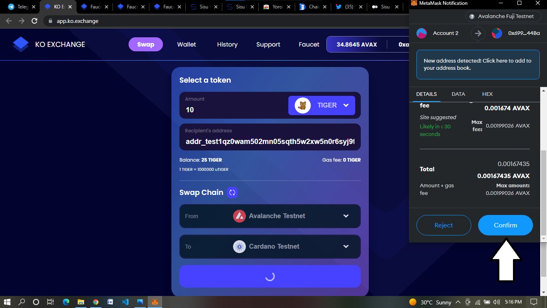Viewport: 547px width, 308px height.
Task: Go to the Wallet page
Action: click(187, 45)
